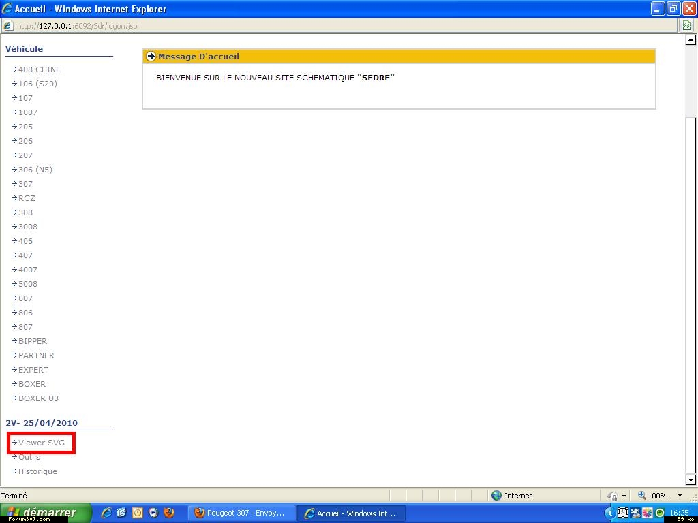Click the green circular system tray icon
This screenshot has height=523, width=698.
tap(660, 513)
